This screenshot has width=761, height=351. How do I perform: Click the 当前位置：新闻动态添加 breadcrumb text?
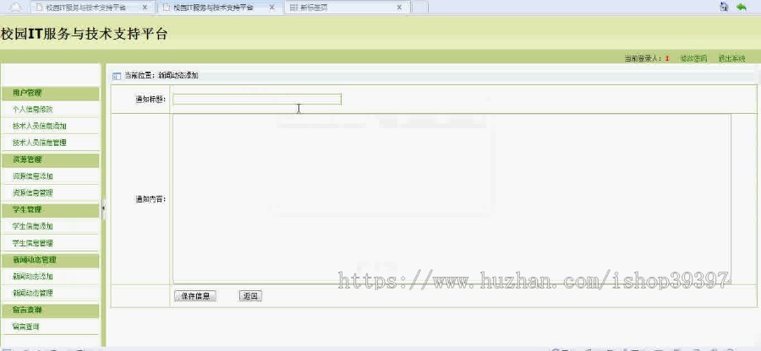(x=162, y=76)
